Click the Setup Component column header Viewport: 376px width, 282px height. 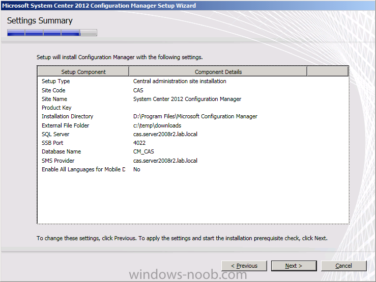83,71
